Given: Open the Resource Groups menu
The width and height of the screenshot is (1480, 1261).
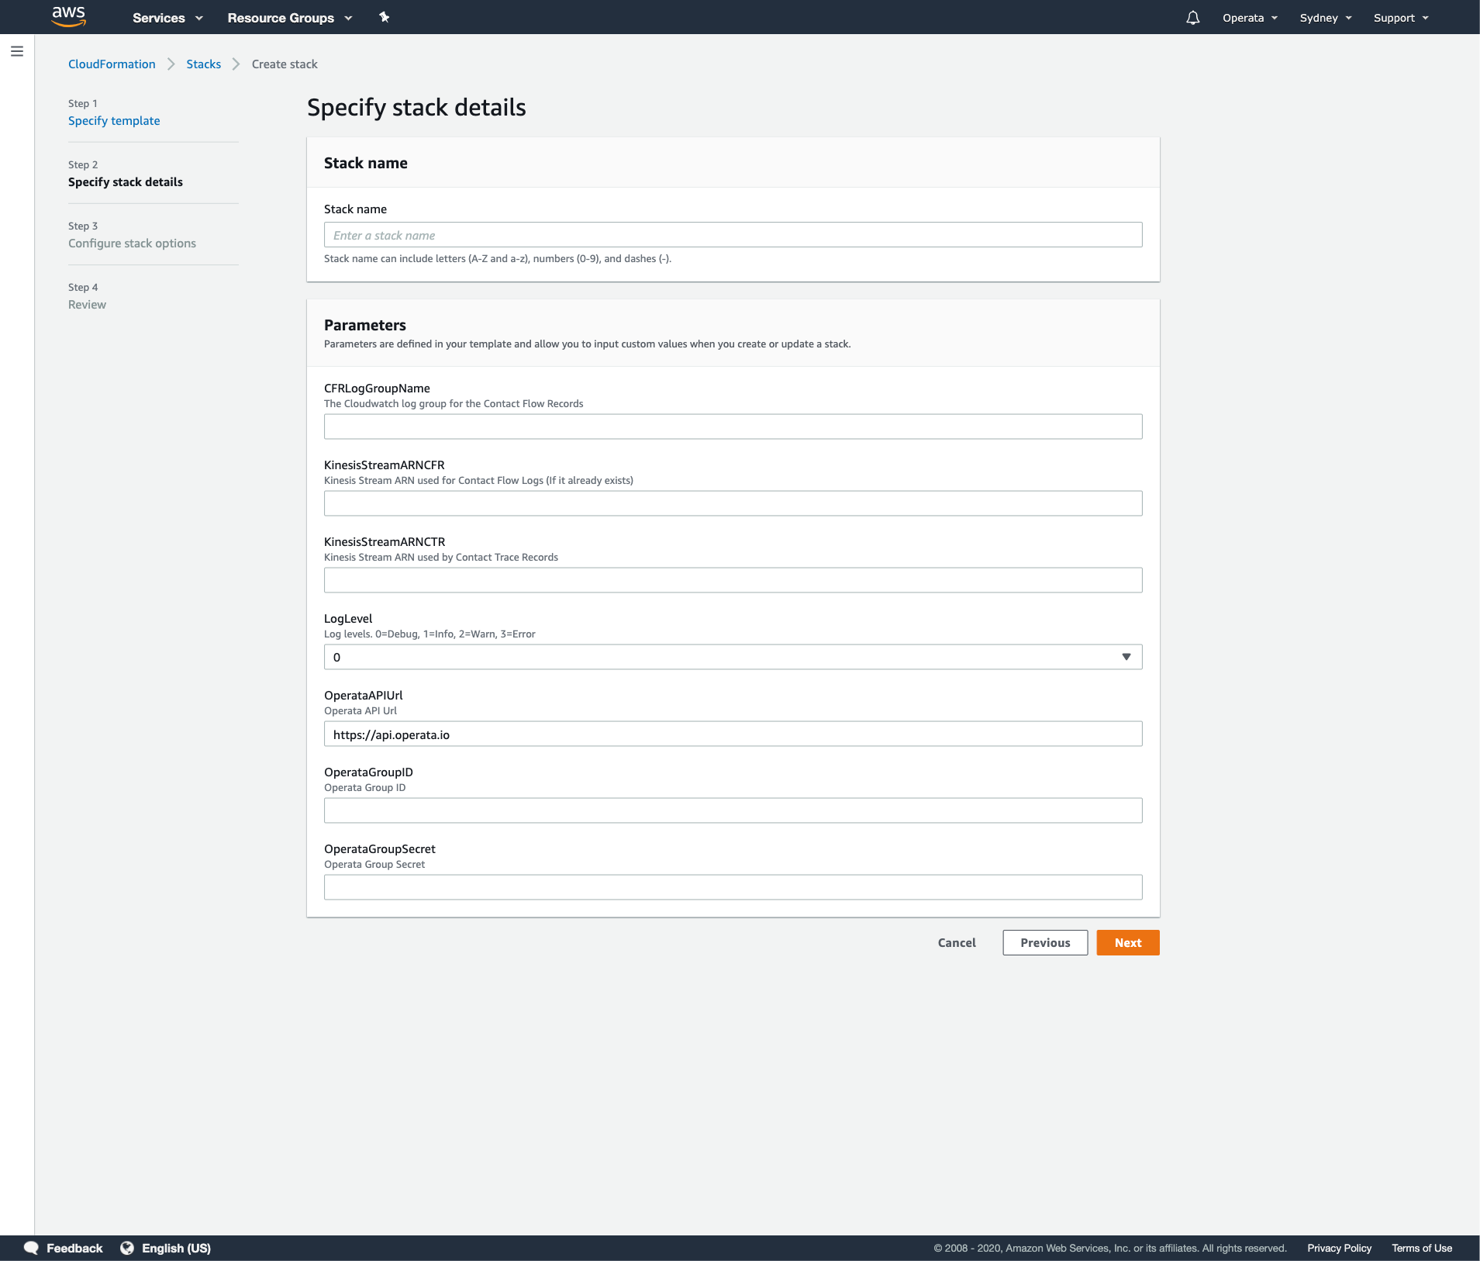Looking at the screenshot, I should point(290,18).
